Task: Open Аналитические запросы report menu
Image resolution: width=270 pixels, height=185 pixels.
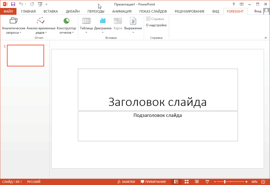Action: tap(13, 21)
